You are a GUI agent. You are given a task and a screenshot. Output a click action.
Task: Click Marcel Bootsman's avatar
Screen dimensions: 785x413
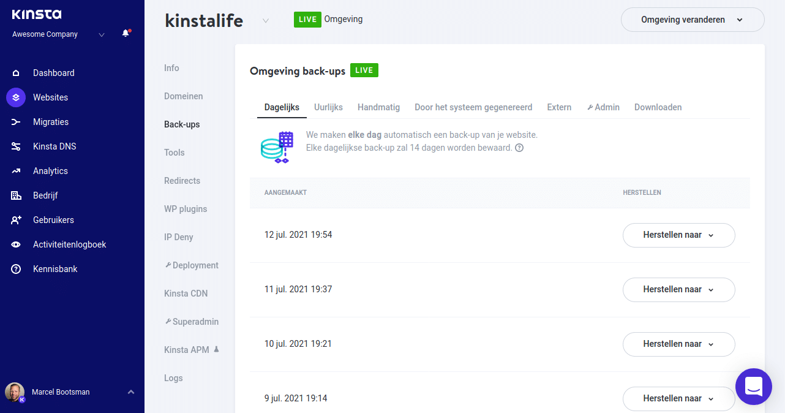click(x=15, y=392)
